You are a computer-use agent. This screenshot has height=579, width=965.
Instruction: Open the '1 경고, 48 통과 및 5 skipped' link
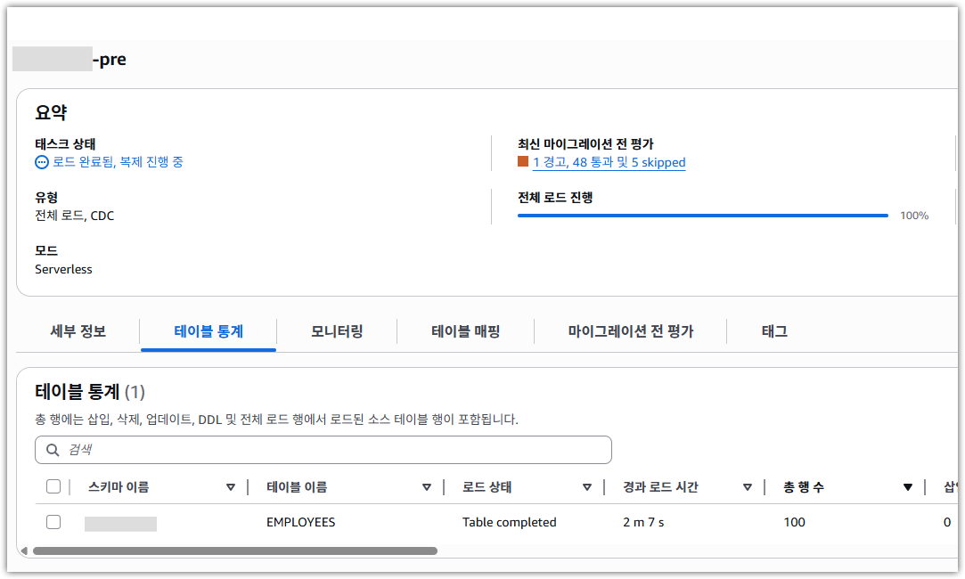click(x=609, y=162)
